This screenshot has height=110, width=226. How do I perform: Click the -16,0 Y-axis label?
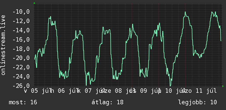pyautogui.click(x=21, y=40)
